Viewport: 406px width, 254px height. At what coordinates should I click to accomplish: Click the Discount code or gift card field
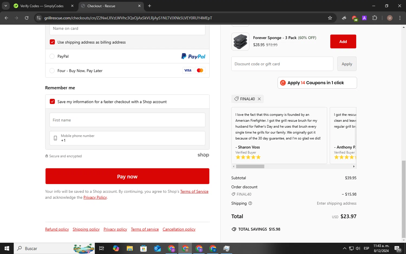[x=282, y=64]
